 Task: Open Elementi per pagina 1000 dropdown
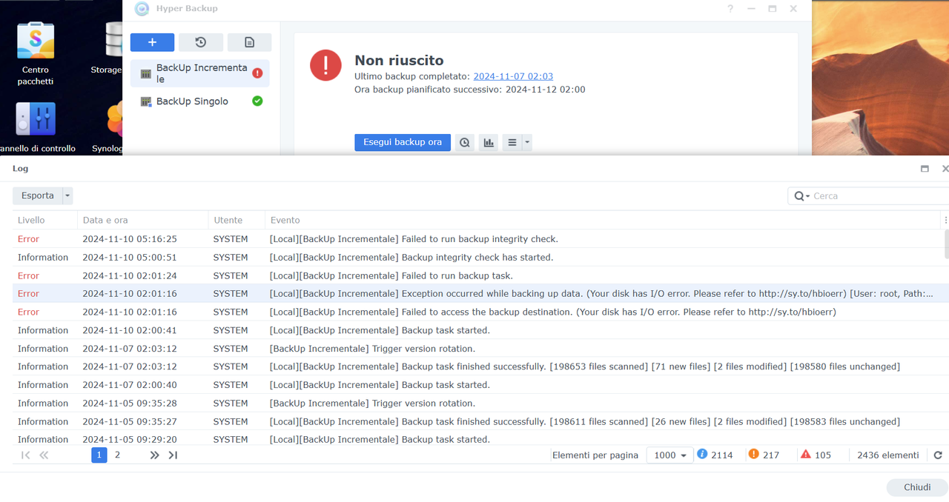coord(669,455)
